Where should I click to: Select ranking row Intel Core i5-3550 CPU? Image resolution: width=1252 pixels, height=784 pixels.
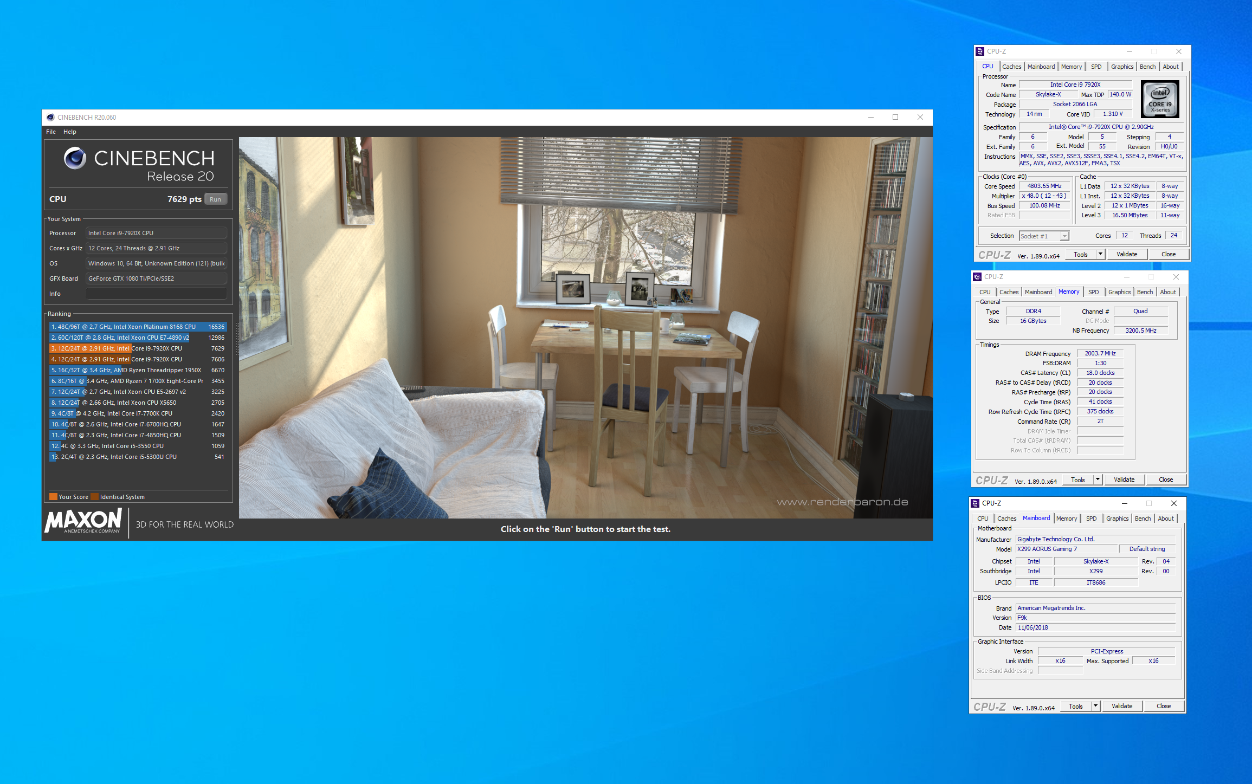(x=138, y=446)
